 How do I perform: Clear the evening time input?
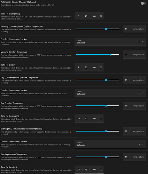coord(101,118)
